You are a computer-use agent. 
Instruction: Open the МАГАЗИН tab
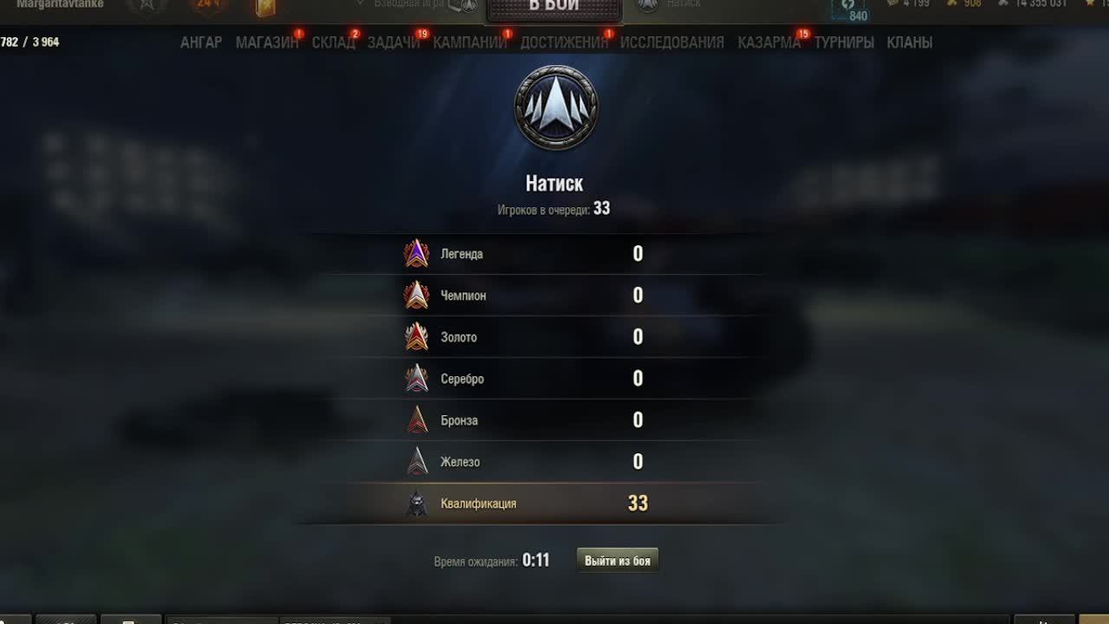click(x=267, y=42)
